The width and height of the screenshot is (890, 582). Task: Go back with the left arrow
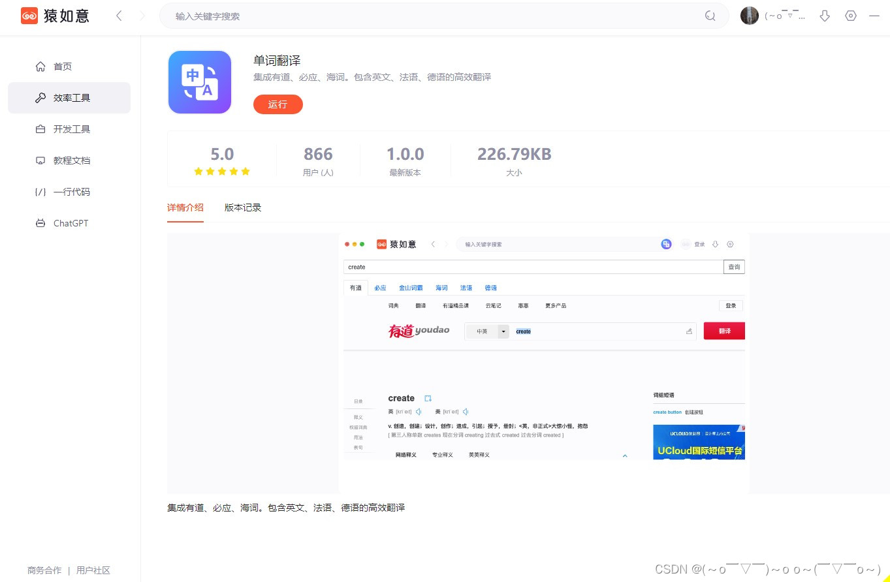118,16
